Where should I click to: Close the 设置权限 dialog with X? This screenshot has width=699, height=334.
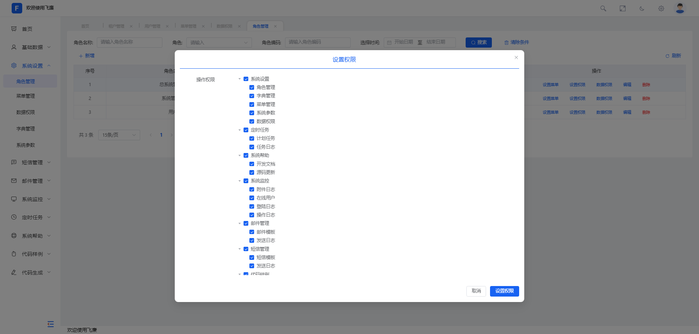pos(516,57)
